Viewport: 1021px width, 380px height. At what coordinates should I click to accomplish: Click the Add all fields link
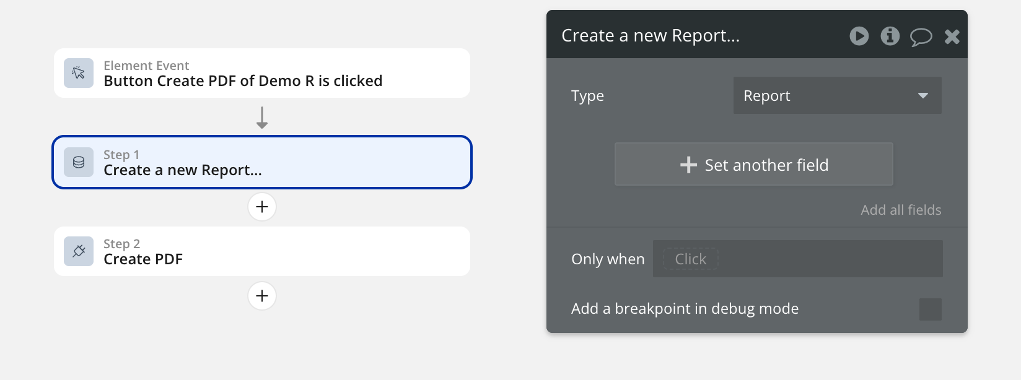coord(900,210)
